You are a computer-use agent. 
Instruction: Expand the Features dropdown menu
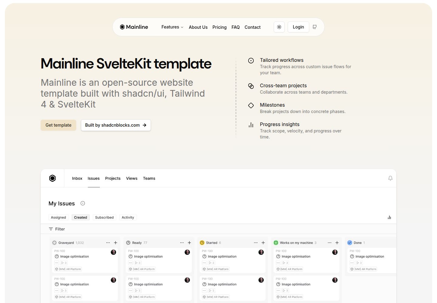172,27
